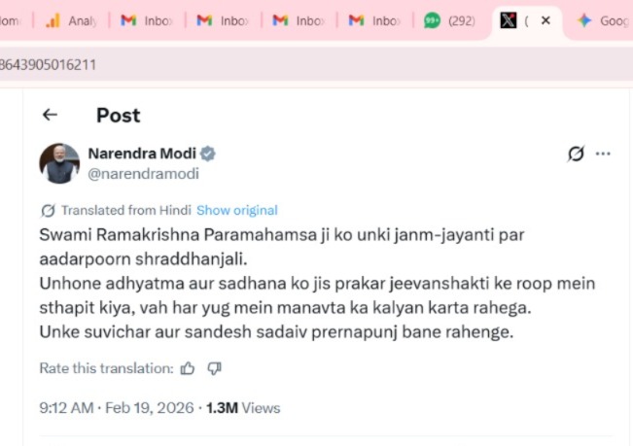Show original Hindi post text
Viewport: 633px width, 446px height.
(x=236, y=210)
